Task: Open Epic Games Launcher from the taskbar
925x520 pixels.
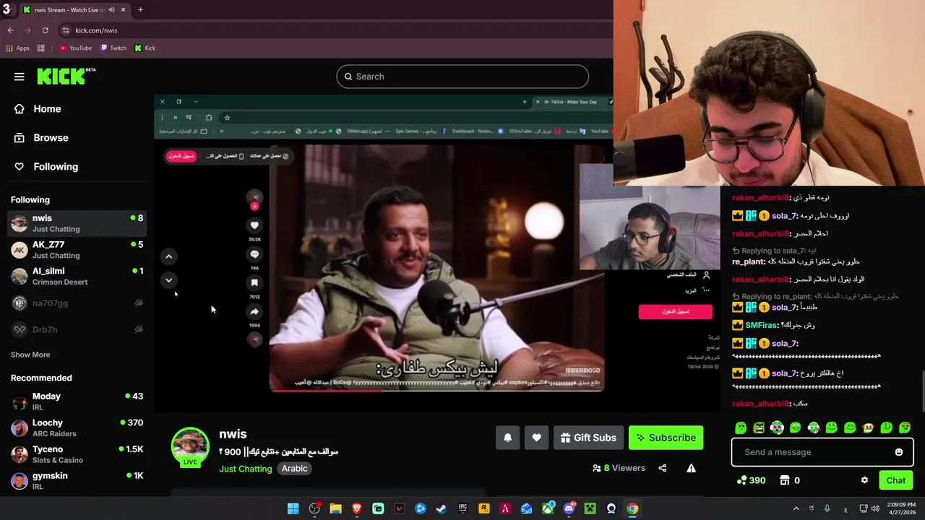Action: click(x=462, y=508)
